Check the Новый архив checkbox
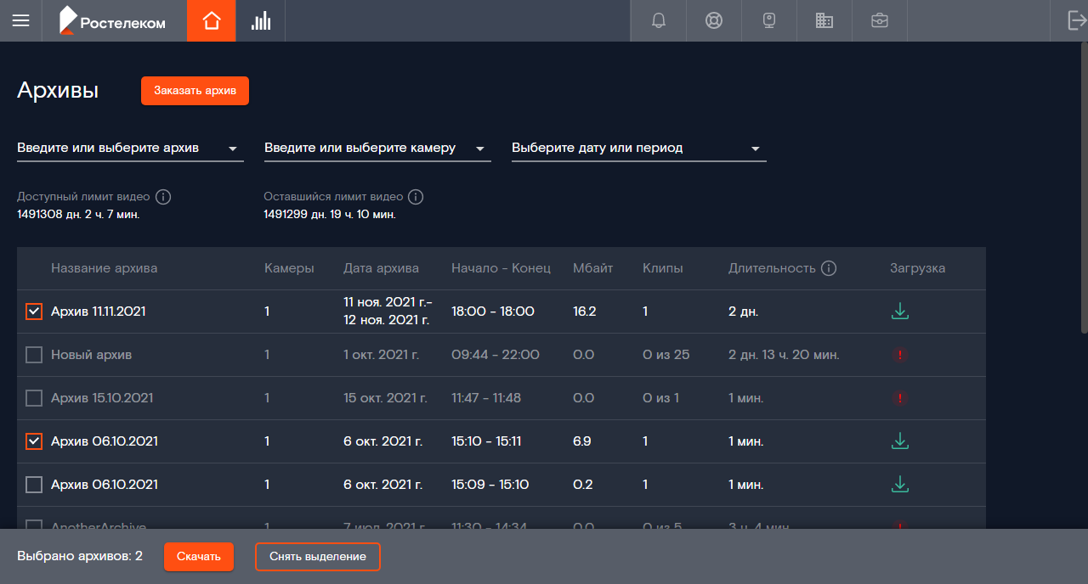1088x584 pixels. pyautogui.click(x=34, y=355)
